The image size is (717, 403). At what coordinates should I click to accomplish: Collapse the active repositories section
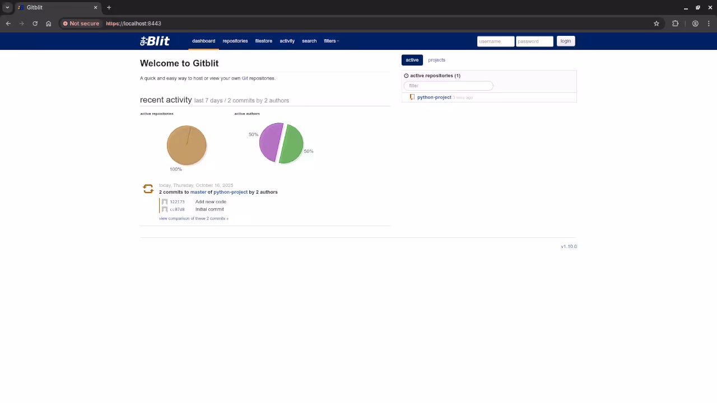click(x=406, y=76)
